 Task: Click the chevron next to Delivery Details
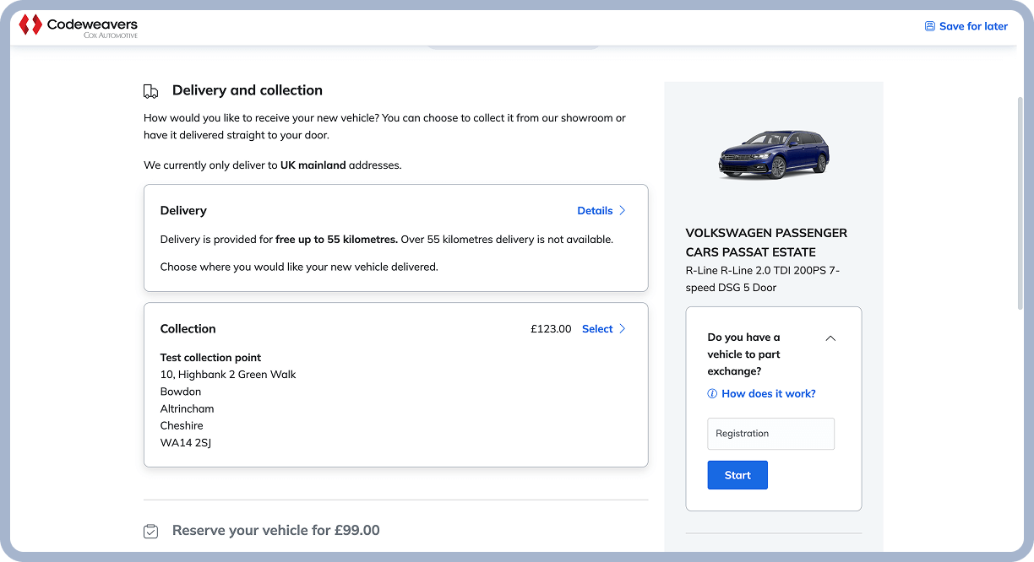tap(623, 211)
